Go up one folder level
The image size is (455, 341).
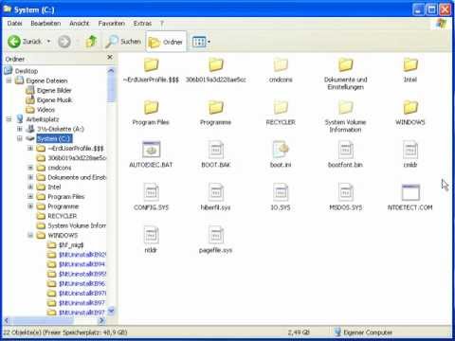(x=91, y=42)
